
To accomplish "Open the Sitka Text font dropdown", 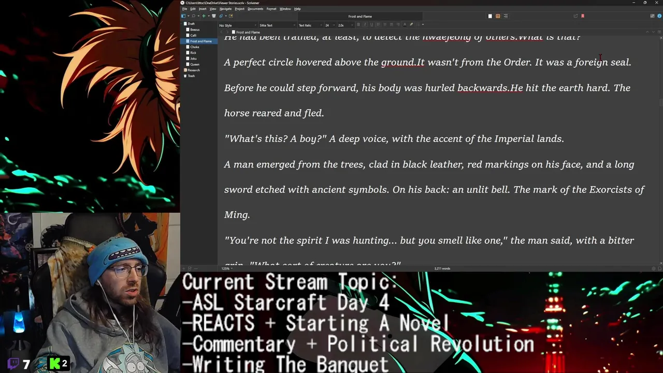I will (278, 25).
